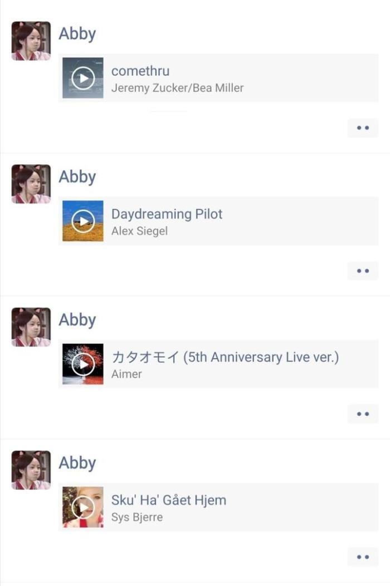Image resolution: width=390 pixels, height=586 pixels.
Task: Play the カタオモイ 5th Anniversary Live track
Action: click(x=82, y=364)
